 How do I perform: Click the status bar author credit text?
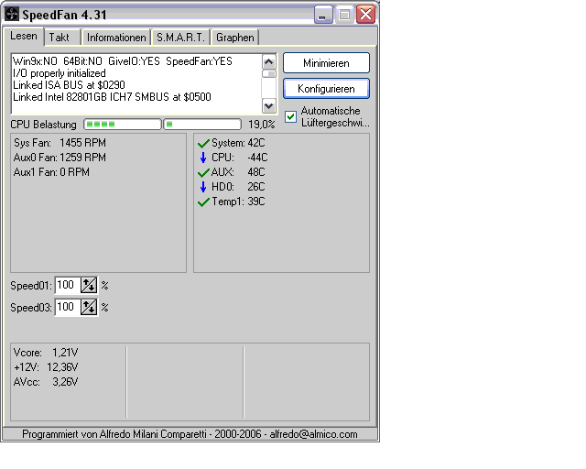point(190,434)
